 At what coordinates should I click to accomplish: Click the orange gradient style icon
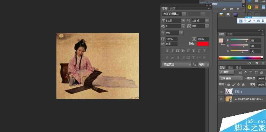click(256, 7)
